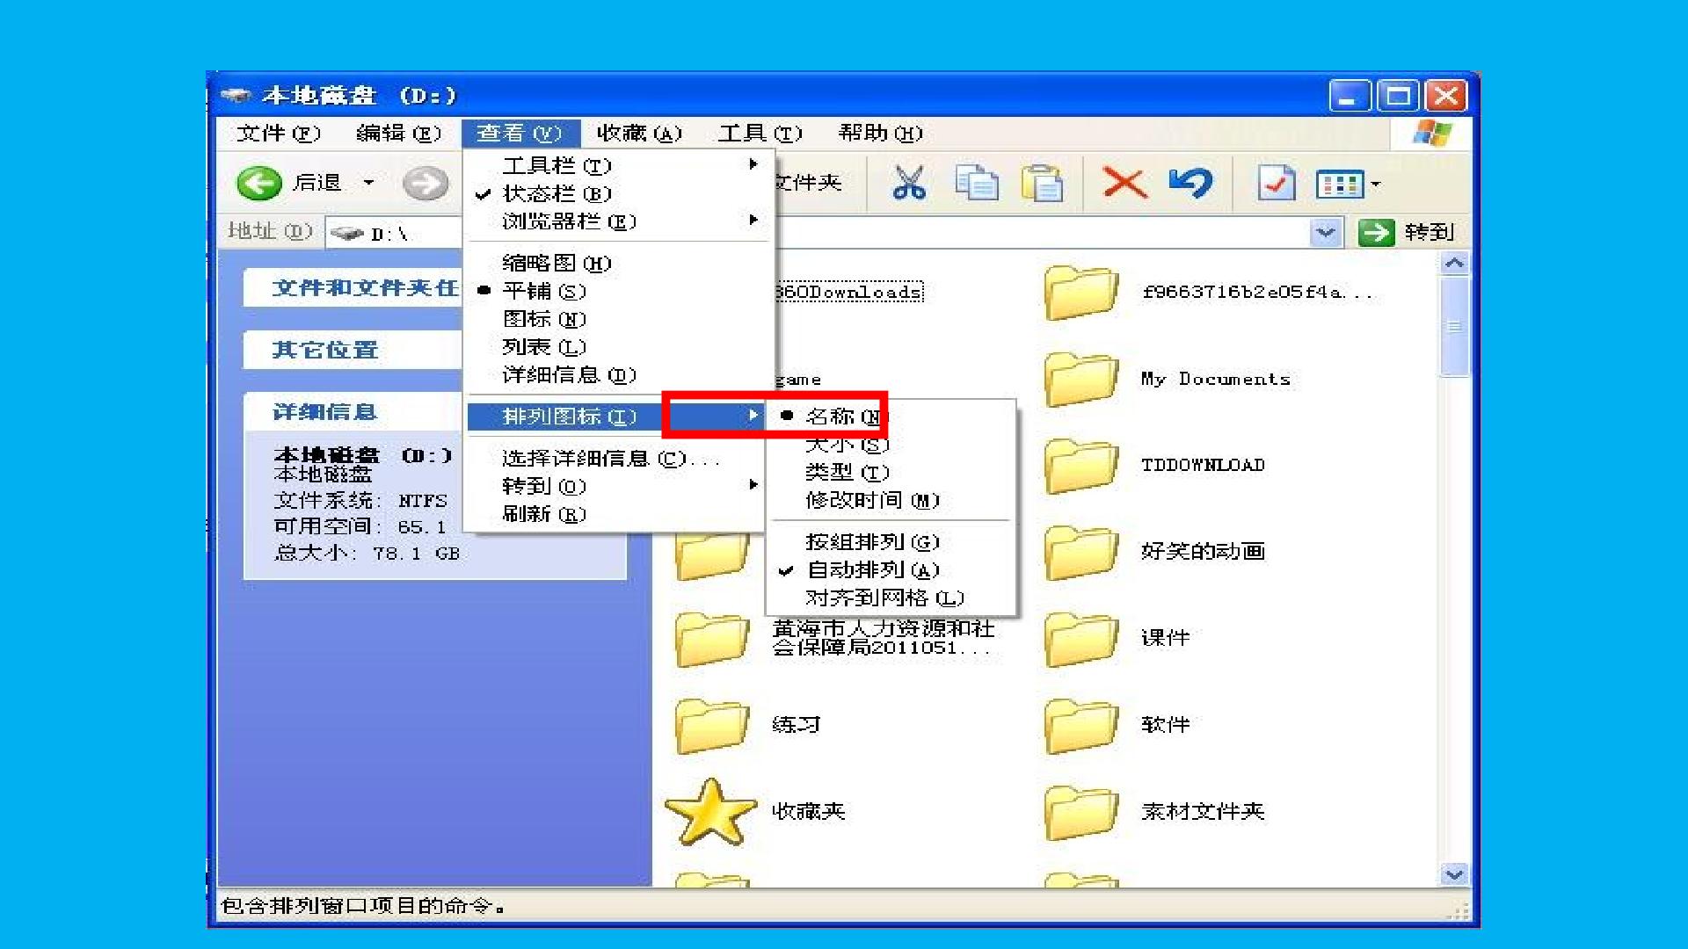Image resolution: width=1688 pixels, height=949 pixels.
Task: Choose 刷新 refresh entry
Action: [616, 514]
